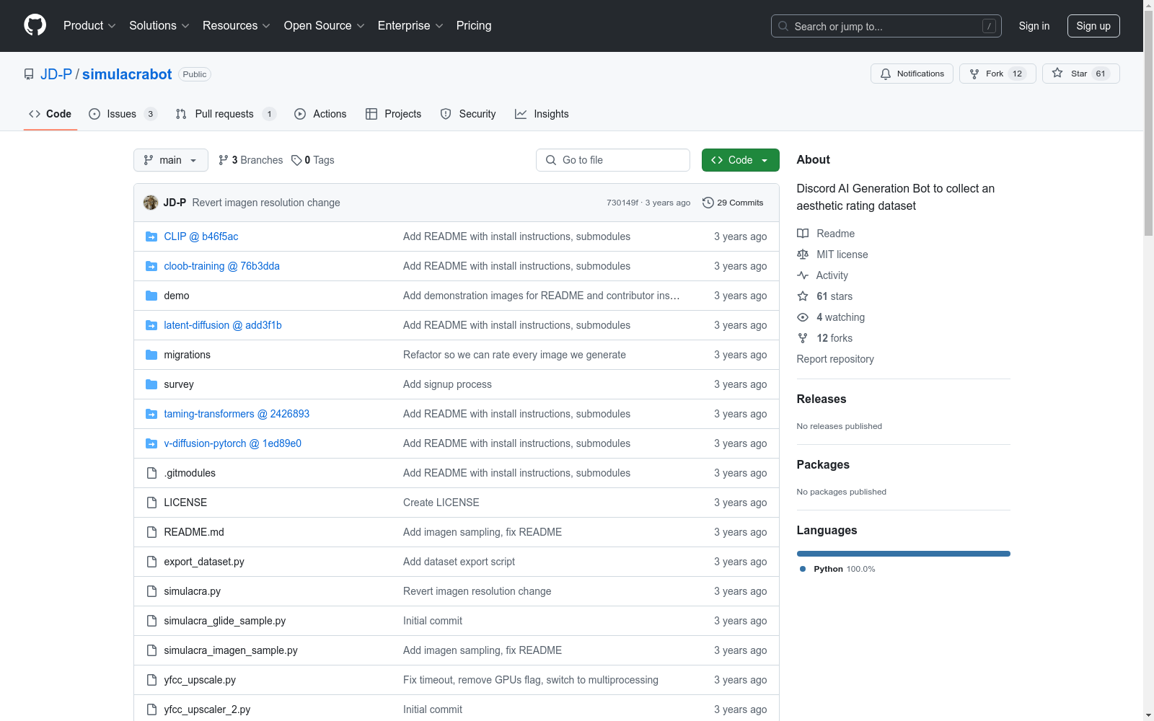The height and width of the screenshot is (721, 1154).
Task: Open the Issues tab
Action: coord(123,114)
